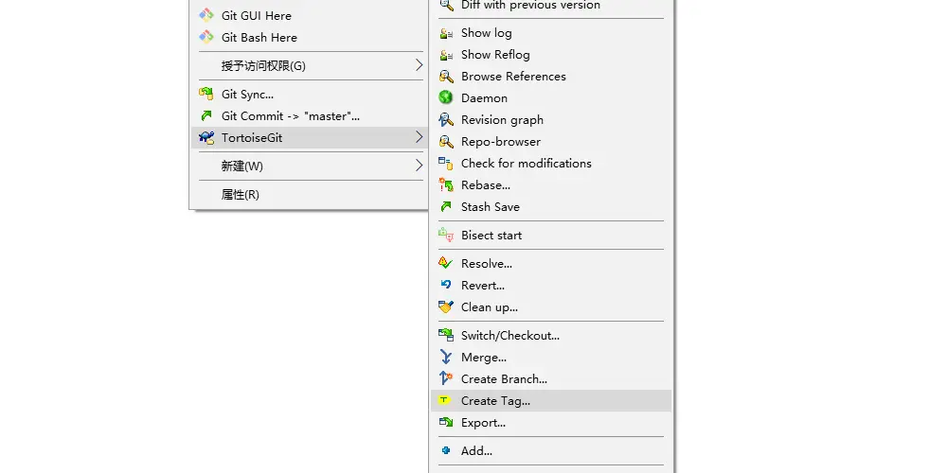
Task: Choose Export... entry
Action: 551,422
